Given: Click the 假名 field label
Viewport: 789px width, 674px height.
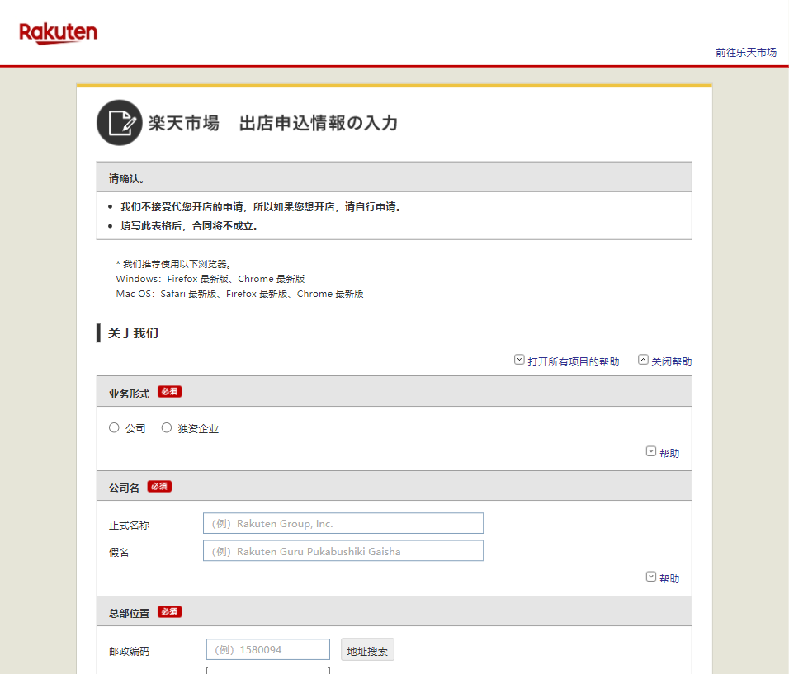Looking at the screenshot, I should point(119,552).
